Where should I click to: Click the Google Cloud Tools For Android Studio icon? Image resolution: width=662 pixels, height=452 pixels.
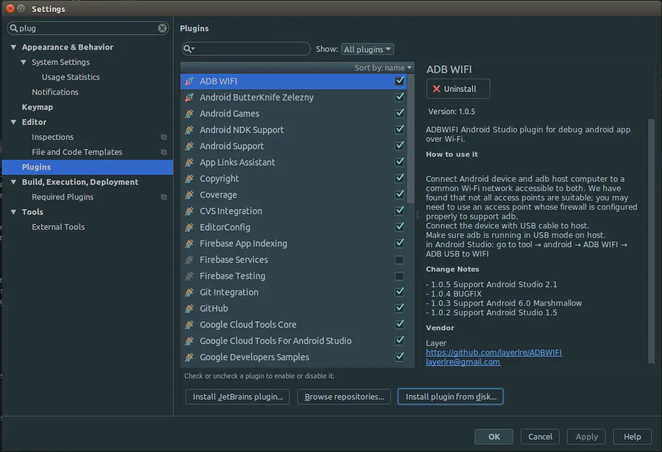[x=189, y=341]
